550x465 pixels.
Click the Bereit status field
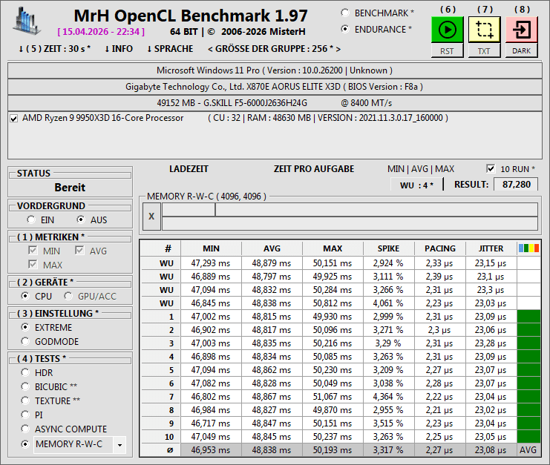pos(70,188)
